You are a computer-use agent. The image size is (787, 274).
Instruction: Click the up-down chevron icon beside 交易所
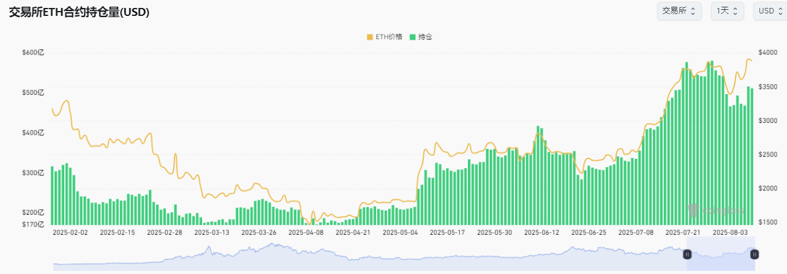click(693, 11)
